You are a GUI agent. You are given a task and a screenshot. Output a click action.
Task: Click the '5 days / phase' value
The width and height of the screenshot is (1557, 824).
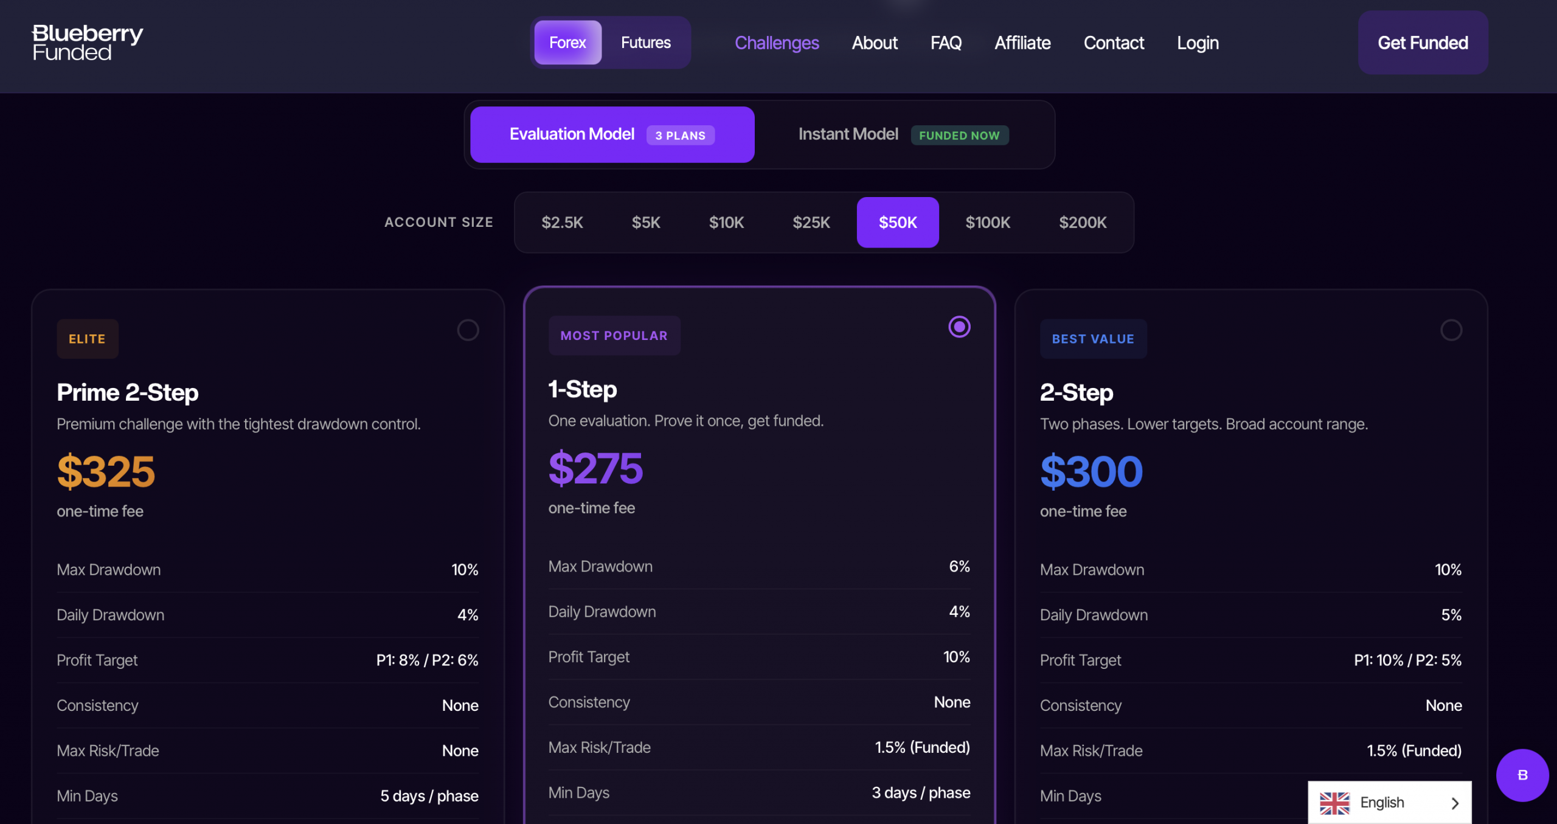(x=429, y=796)
